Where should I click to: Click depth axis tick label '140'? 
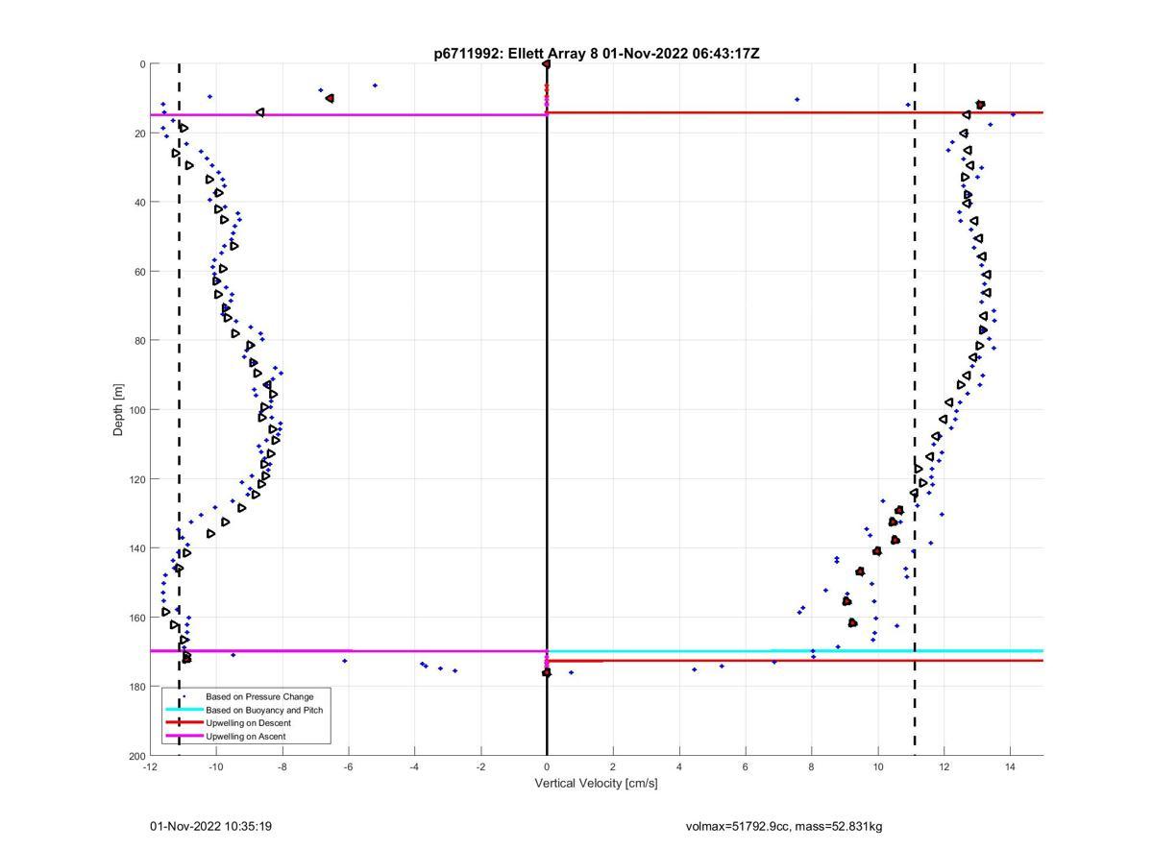(x=136, y=548)
